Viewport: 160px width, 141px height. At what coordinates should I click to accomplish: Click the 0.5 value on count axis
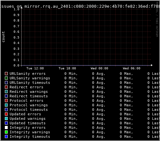pos(16,37)
